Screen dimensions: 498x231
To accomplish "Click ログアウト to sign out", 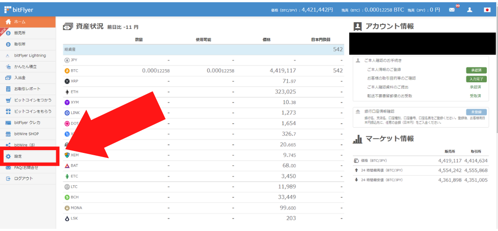I will [x=24, y=178].
